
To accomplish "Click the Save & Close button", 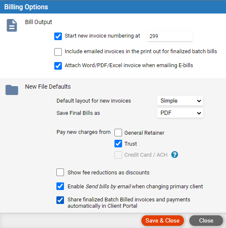I will tap(162, 220).
